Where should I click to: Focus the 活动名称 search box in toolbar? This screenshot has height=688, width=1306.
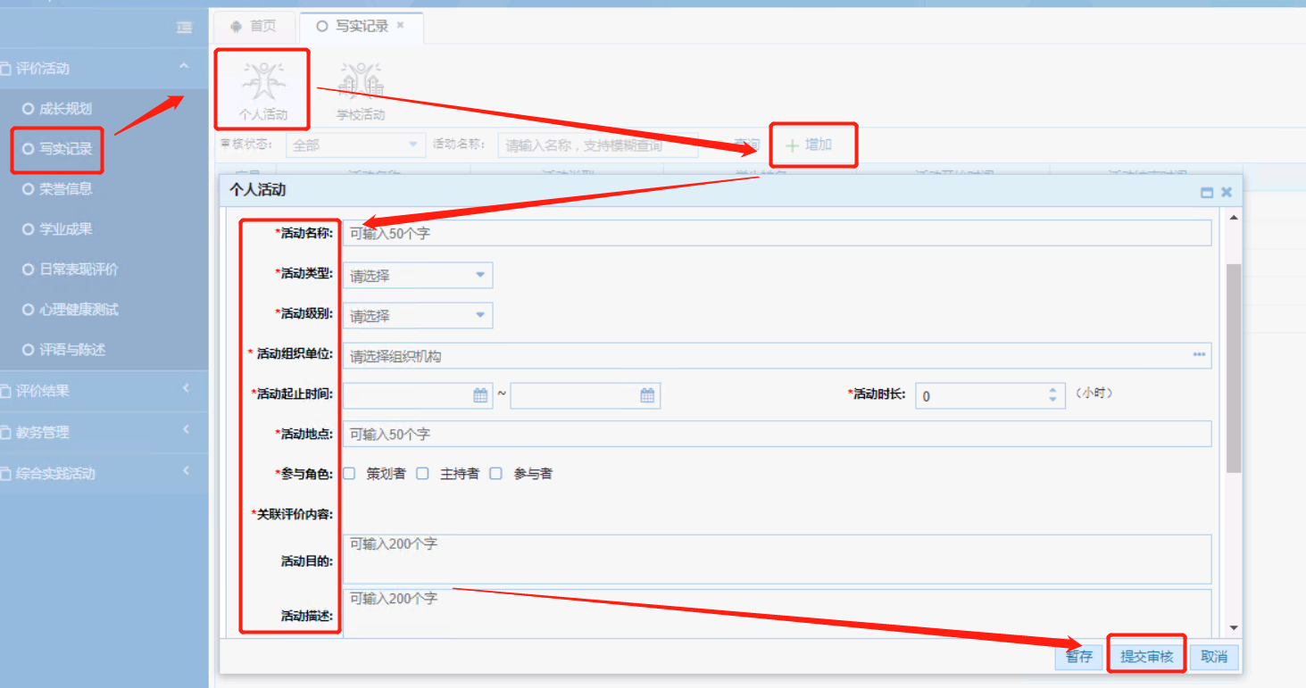tap(598, 145)
